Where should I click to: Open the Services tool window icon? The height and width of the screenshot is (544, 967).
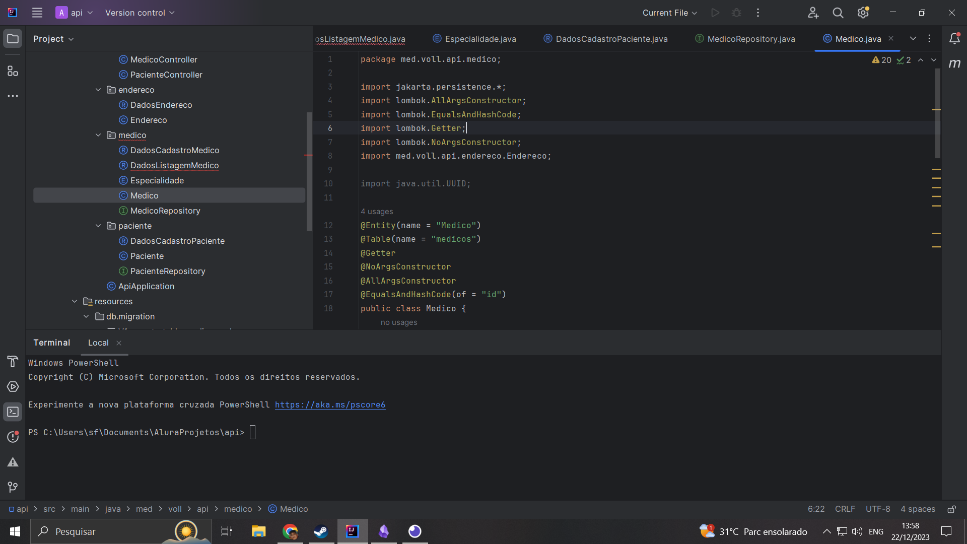13,387
